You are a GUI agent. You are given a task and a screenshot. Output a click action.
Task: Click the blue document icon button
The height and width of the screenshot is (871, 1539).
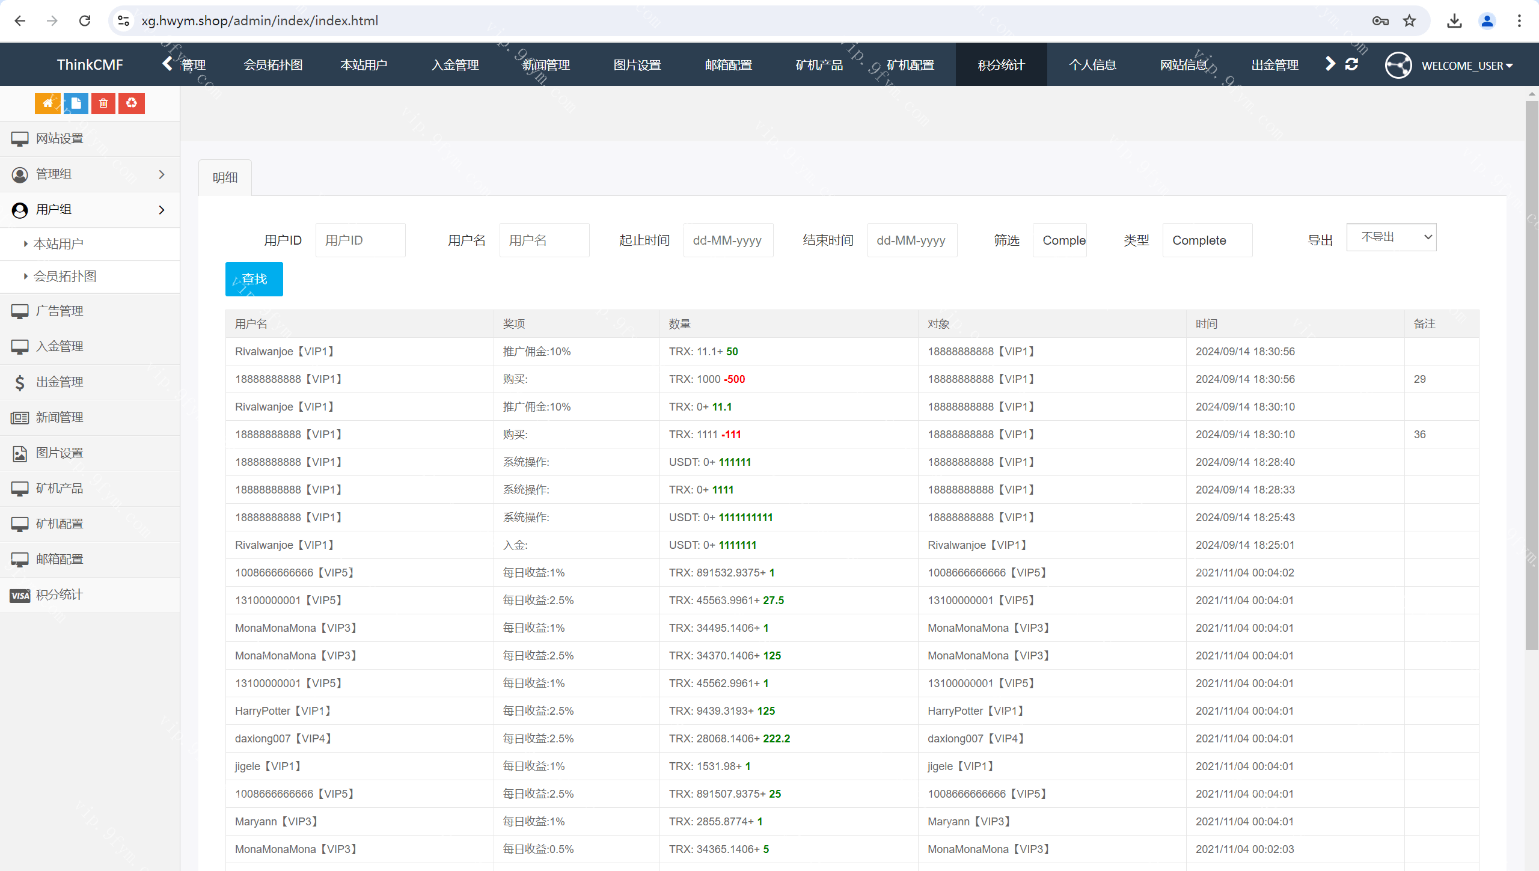coord(76,103)
